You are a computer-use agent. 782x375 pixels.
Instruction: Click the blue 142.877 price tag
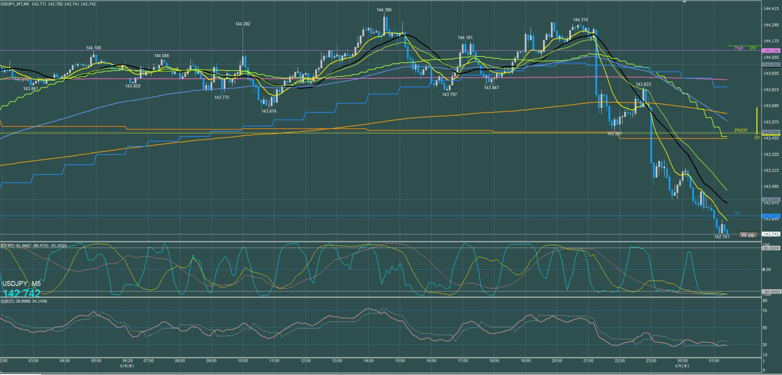(771, 216)
